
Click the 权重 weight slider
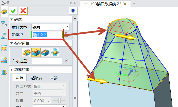coord(59,100)
